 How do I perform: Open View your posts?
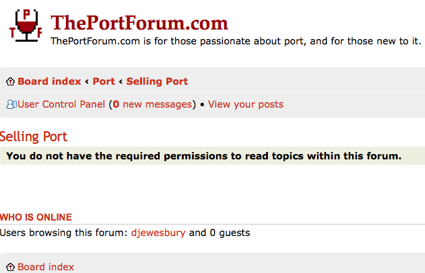246,104
